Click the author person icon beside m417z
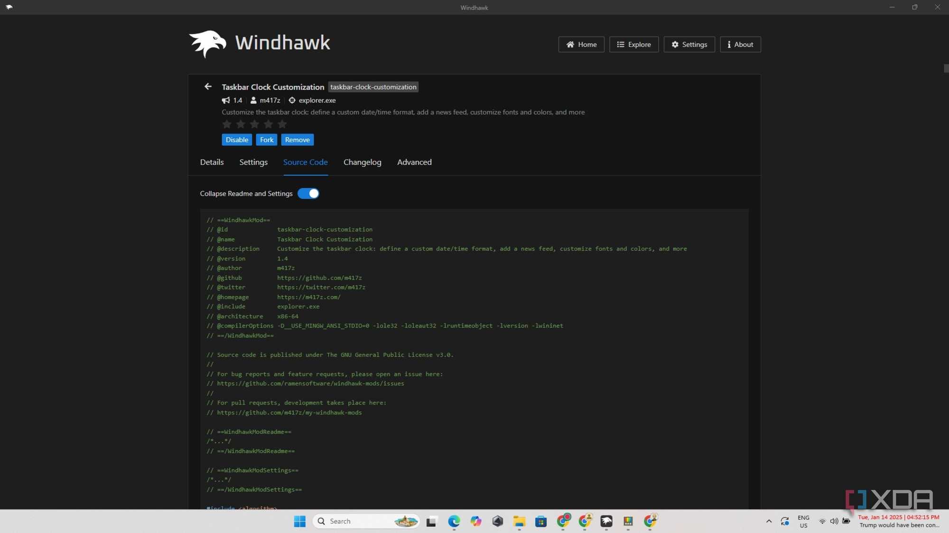This screenshot has width=949, height=533. pos(253,100)
